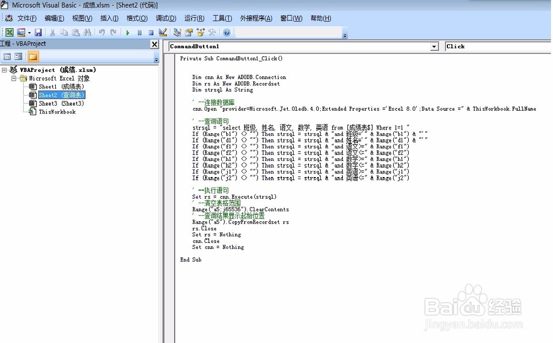
Task: Open the 帮助(H) menu
Action: click(321, 18)
